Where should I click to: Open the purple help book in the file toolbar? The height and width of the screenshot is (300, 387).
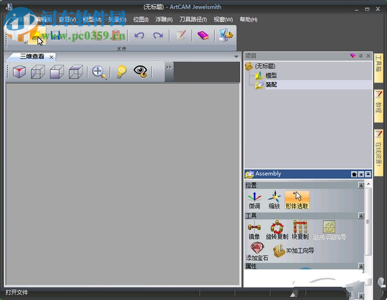click(203, 35)
